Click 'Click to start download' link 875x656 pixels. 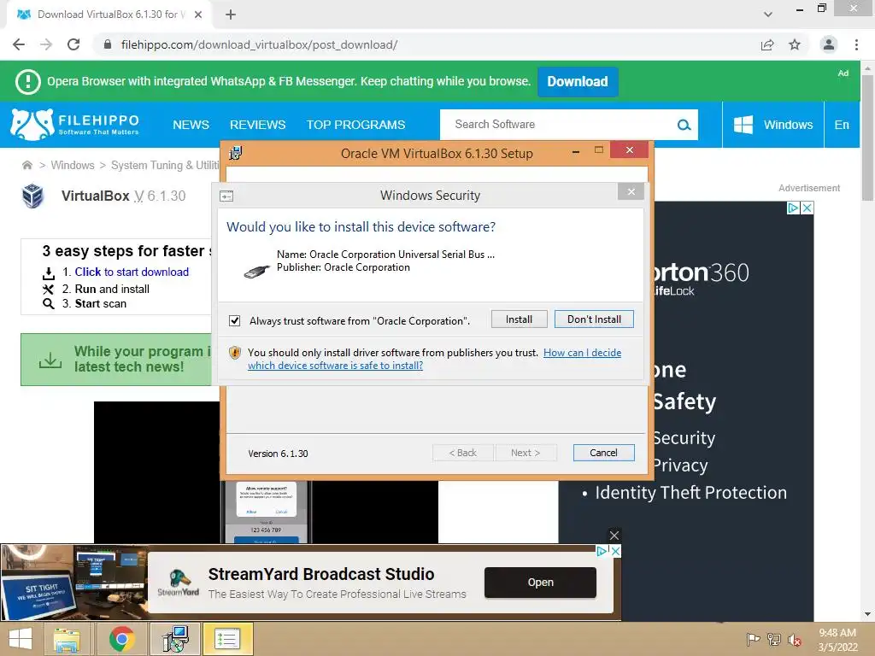coord(132,272)
